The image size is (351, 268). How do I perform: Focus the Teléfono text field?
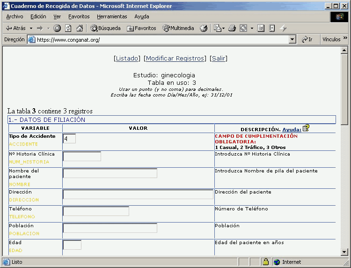click(96, 211)
